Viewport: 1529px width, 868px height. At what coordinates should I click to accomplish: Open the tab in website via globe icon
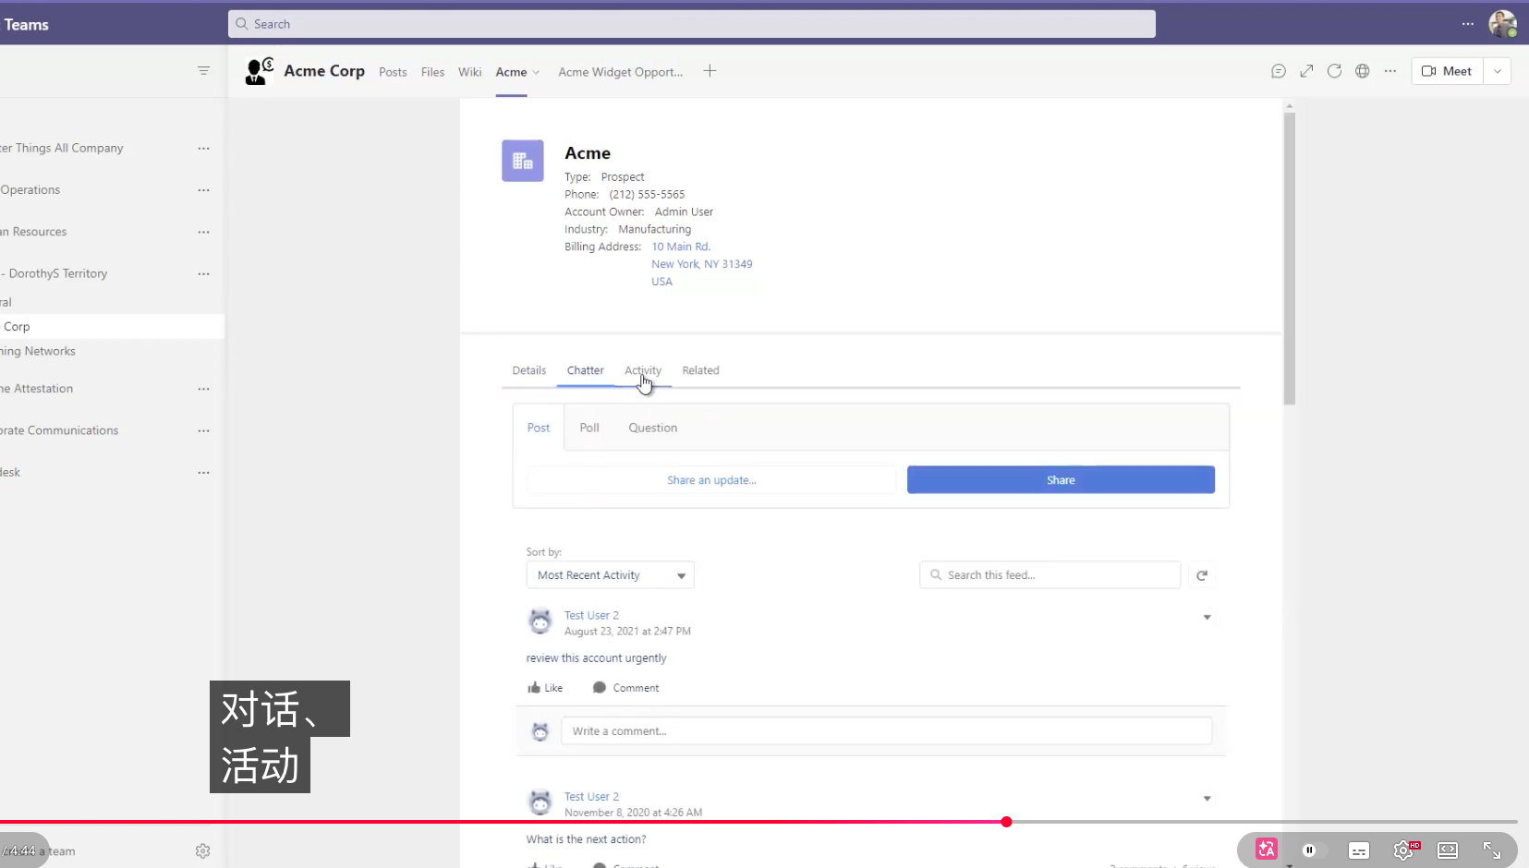point(1363,71)
